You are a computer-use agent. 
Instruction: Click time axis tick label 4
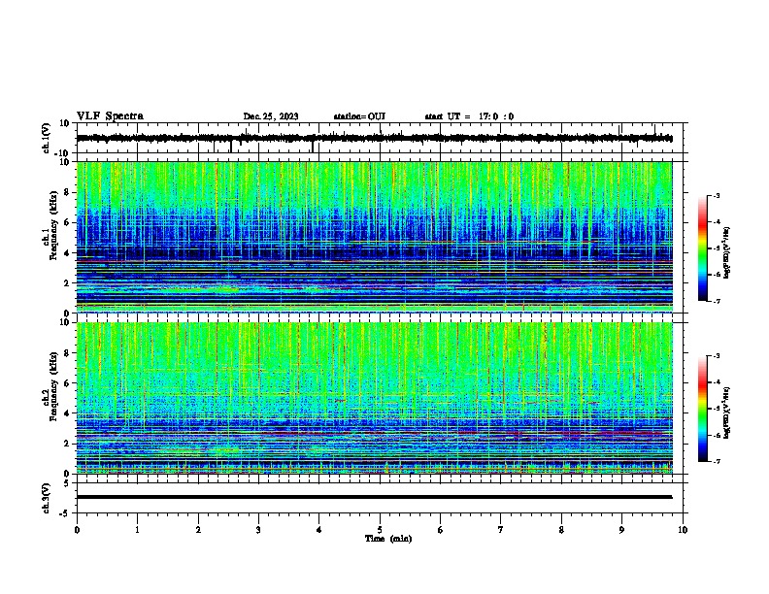point(319,530)
